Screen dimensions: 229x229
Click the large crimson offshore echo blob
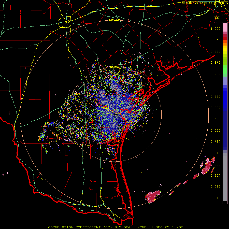point(152,197)
